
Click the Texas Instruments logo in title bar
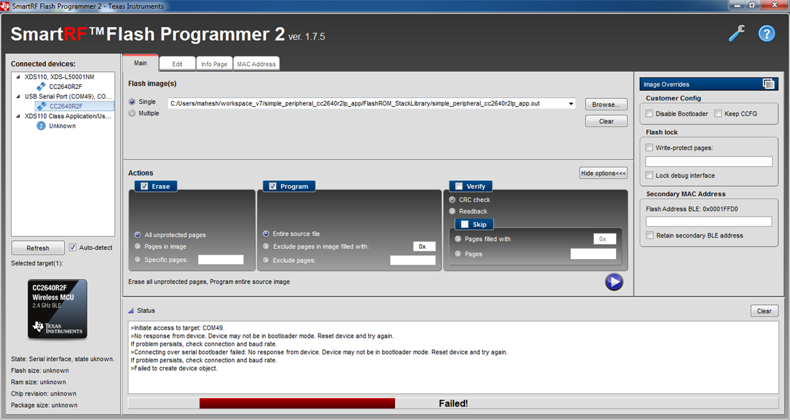pos(6,6)
